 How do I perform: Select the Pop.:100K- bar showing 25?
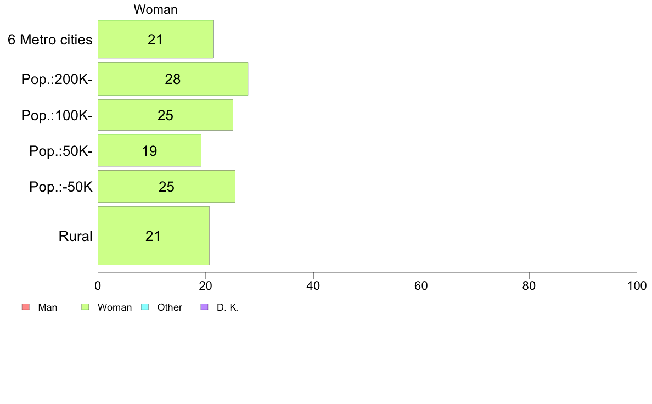[166, 115]
